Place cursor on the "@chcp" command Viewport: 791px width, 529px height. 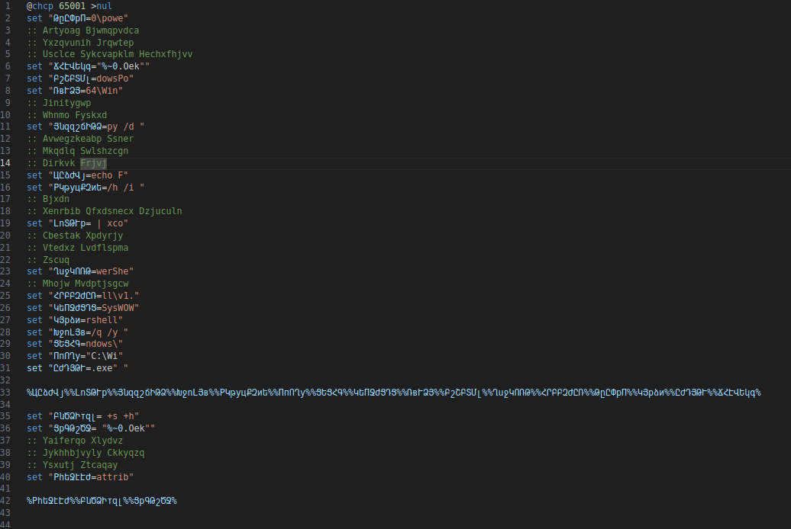tap(40, 6)
